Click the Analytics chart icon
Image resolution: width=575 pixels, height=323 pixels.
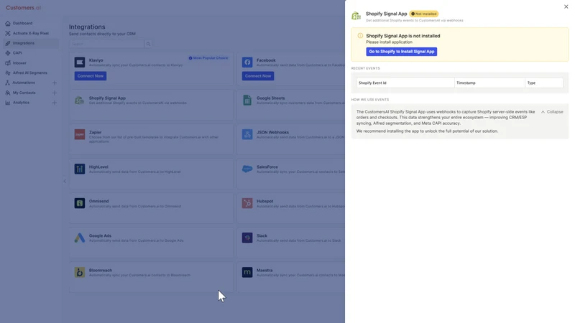pos(8,103)
